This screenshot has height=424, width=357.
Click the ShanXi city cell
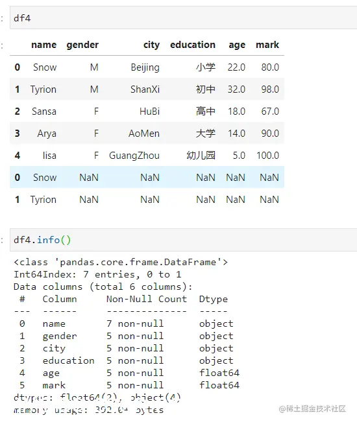click(x=145, y=89)
